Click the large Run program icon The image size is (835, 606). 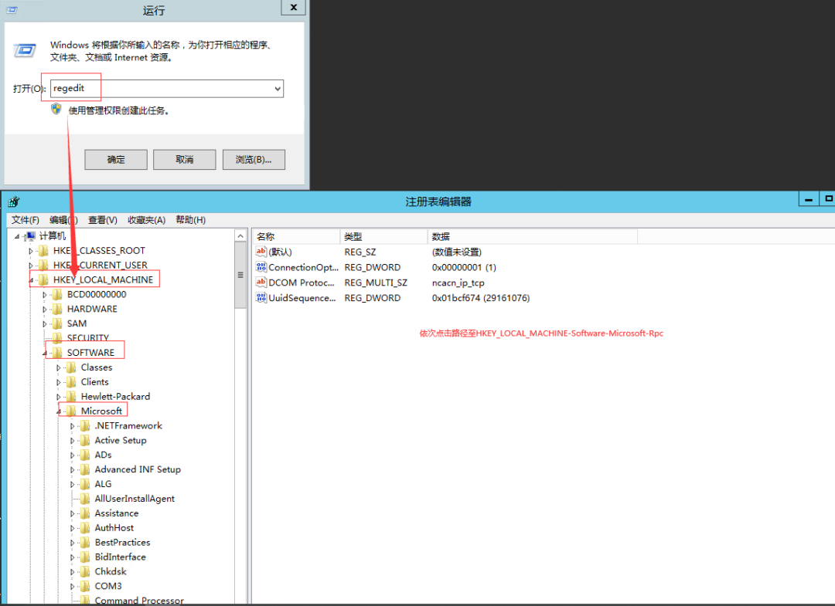coord(25,50)
